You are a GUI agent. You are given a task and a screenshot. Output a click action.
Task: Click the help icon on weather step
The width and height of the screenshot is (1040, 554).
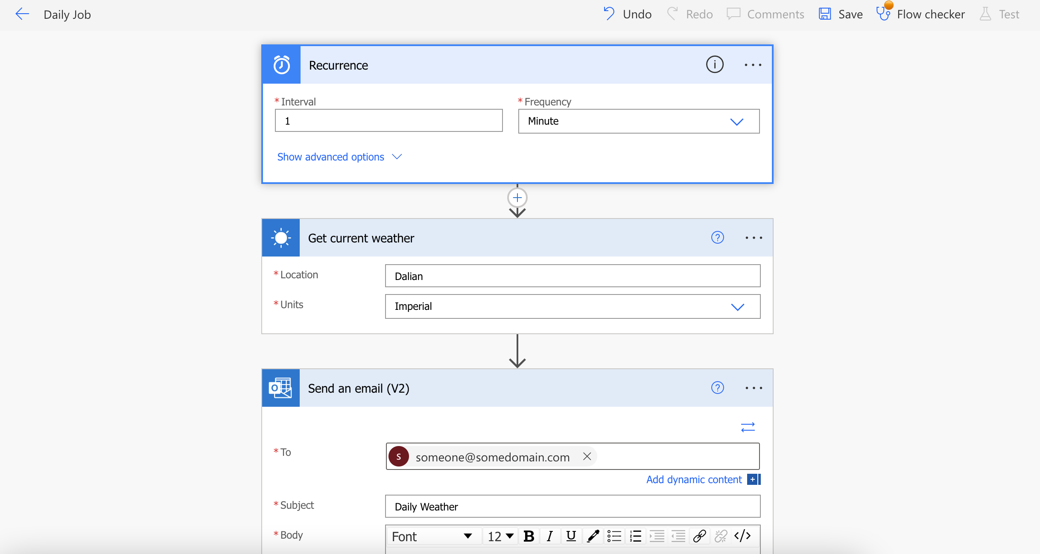click(x=717, y=238)
